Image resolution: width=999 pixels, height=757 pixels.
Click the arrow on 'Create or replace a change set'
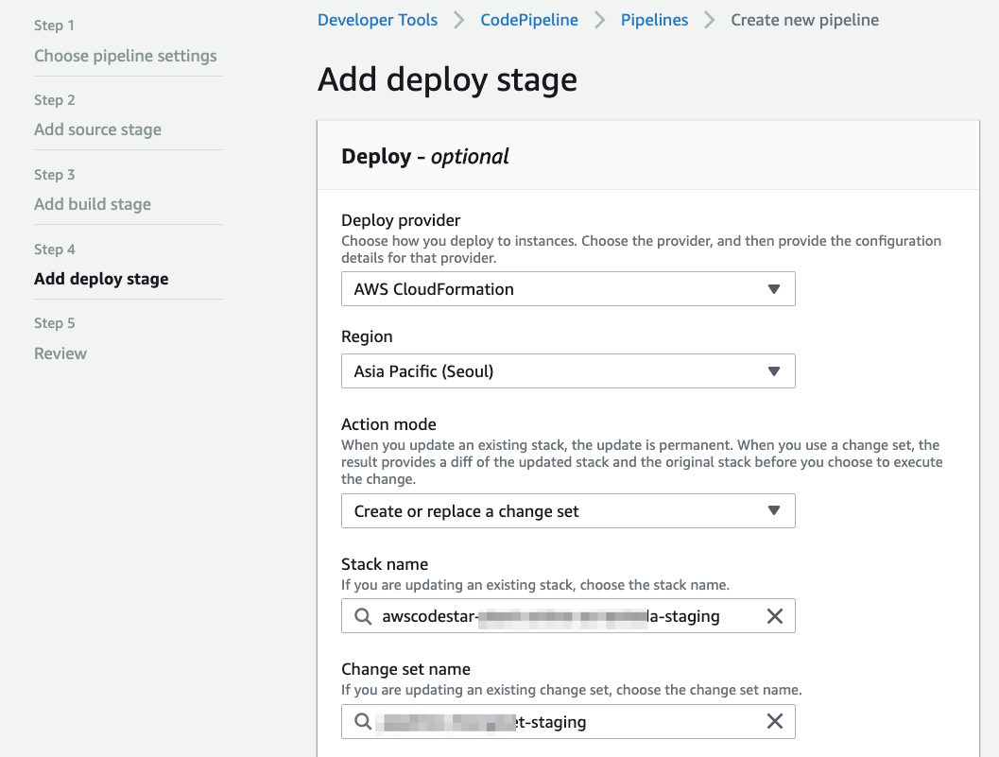(x=774, y=511)
